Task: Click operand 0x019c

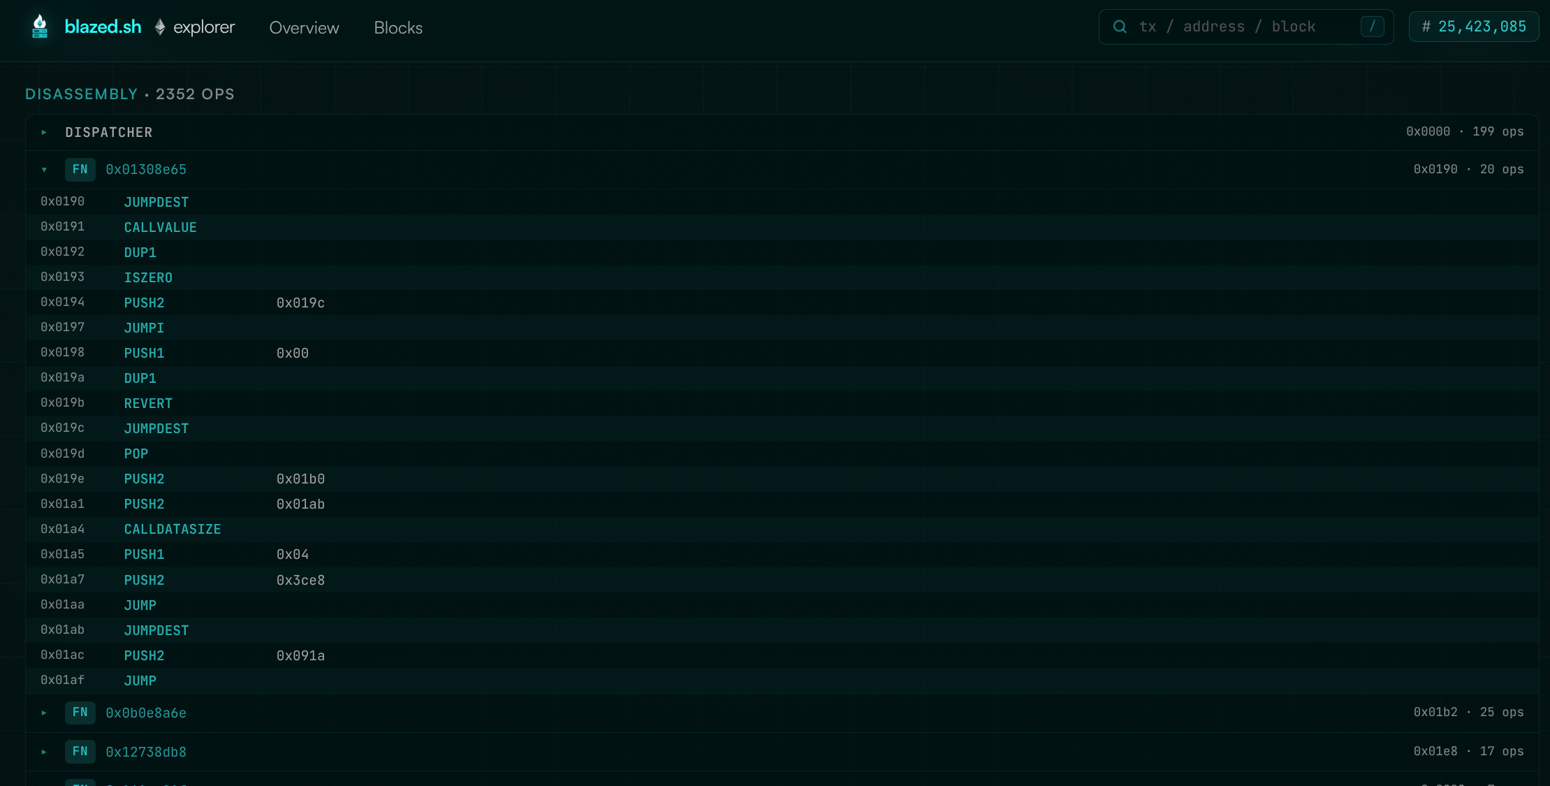Action: [300, 303]
